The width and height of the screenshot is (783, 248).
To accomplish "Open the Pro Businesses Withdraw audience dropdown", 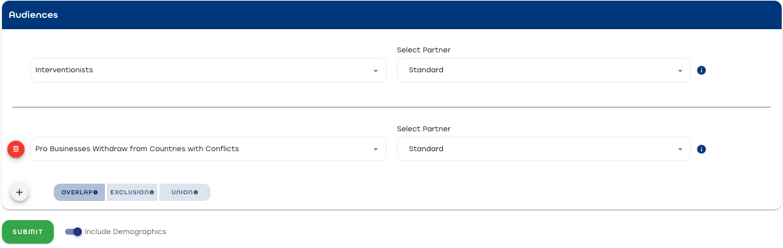I will click(x=208, y=149).
